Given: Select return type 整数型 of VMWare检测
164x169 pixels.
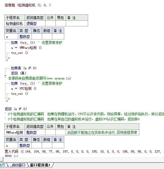Looking at the screenshot, I should click(x=32, y=132).
